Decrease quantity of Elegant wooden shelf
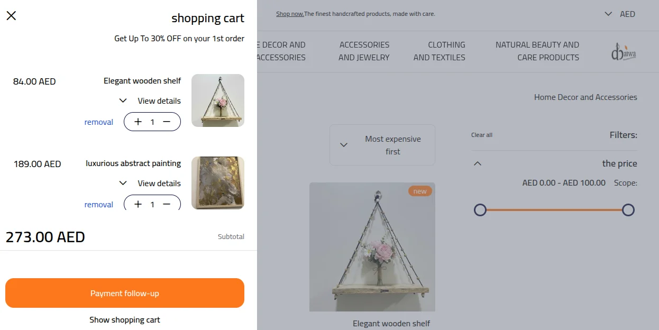The image size is (659, 330). coord(167,122)
